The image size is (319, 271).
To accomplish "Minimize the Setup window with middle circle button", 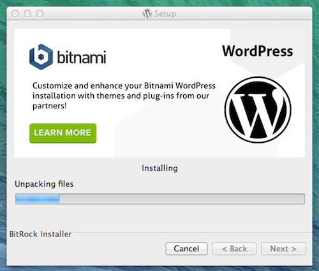I will point(27,13).
